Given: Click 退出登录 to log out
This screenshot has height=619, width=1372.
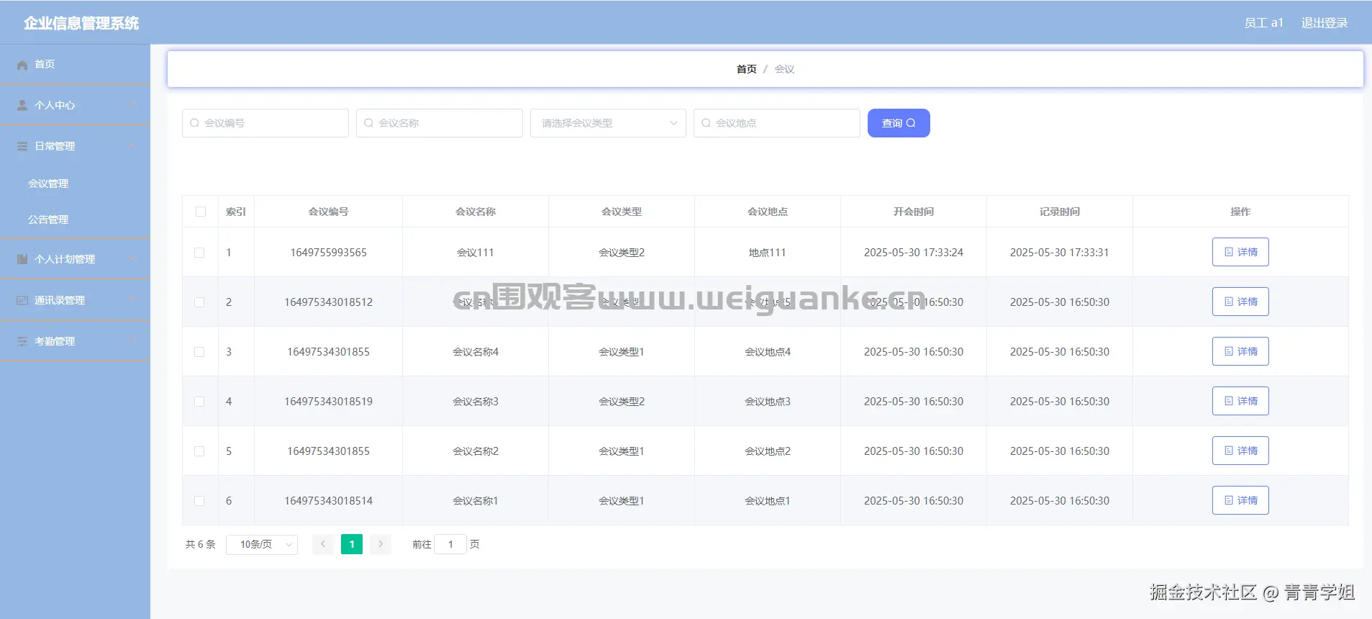Looking at the screenshot, I should pos(1325,23).
